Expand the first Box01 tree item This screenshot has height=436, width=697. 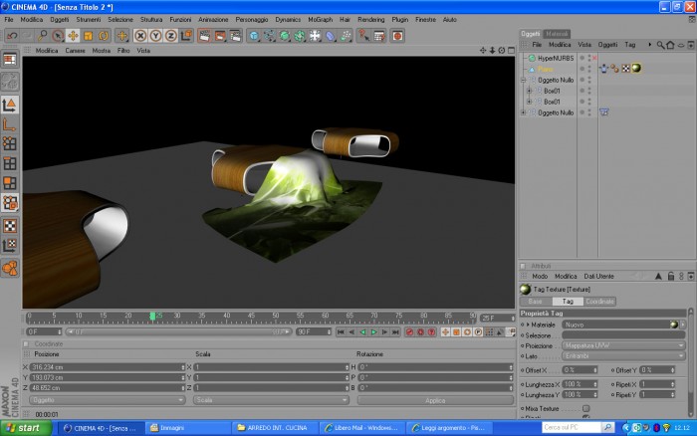click(529, 91)
